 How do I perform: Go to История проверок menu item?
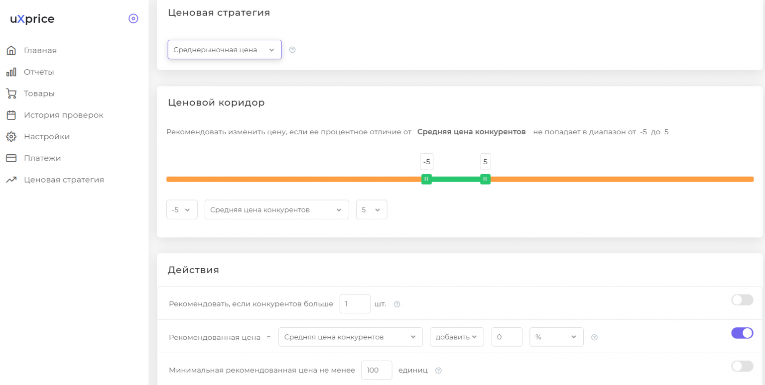63,115
